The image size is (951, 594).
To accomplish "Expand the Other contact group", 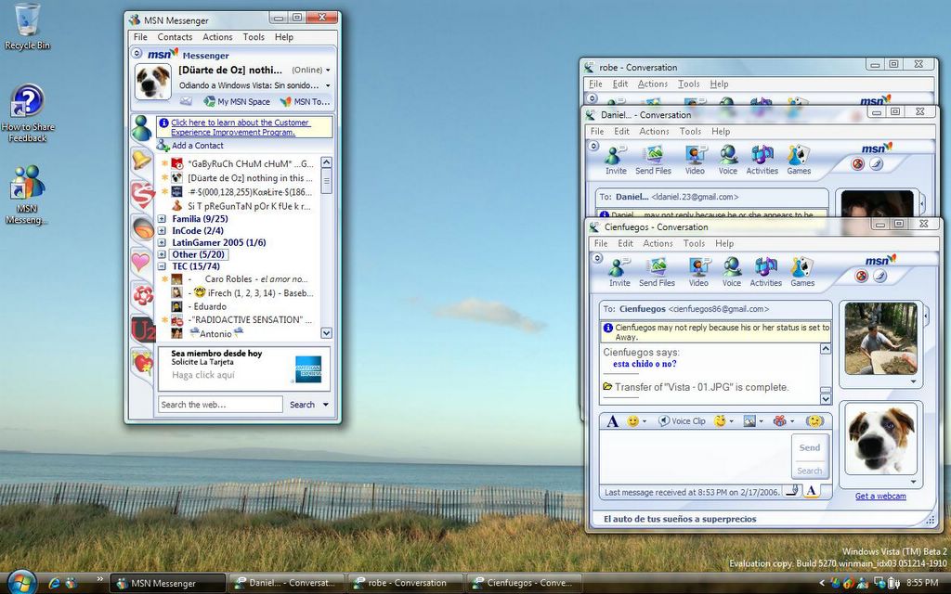I will pyautogui.click(x=162, y=254).
